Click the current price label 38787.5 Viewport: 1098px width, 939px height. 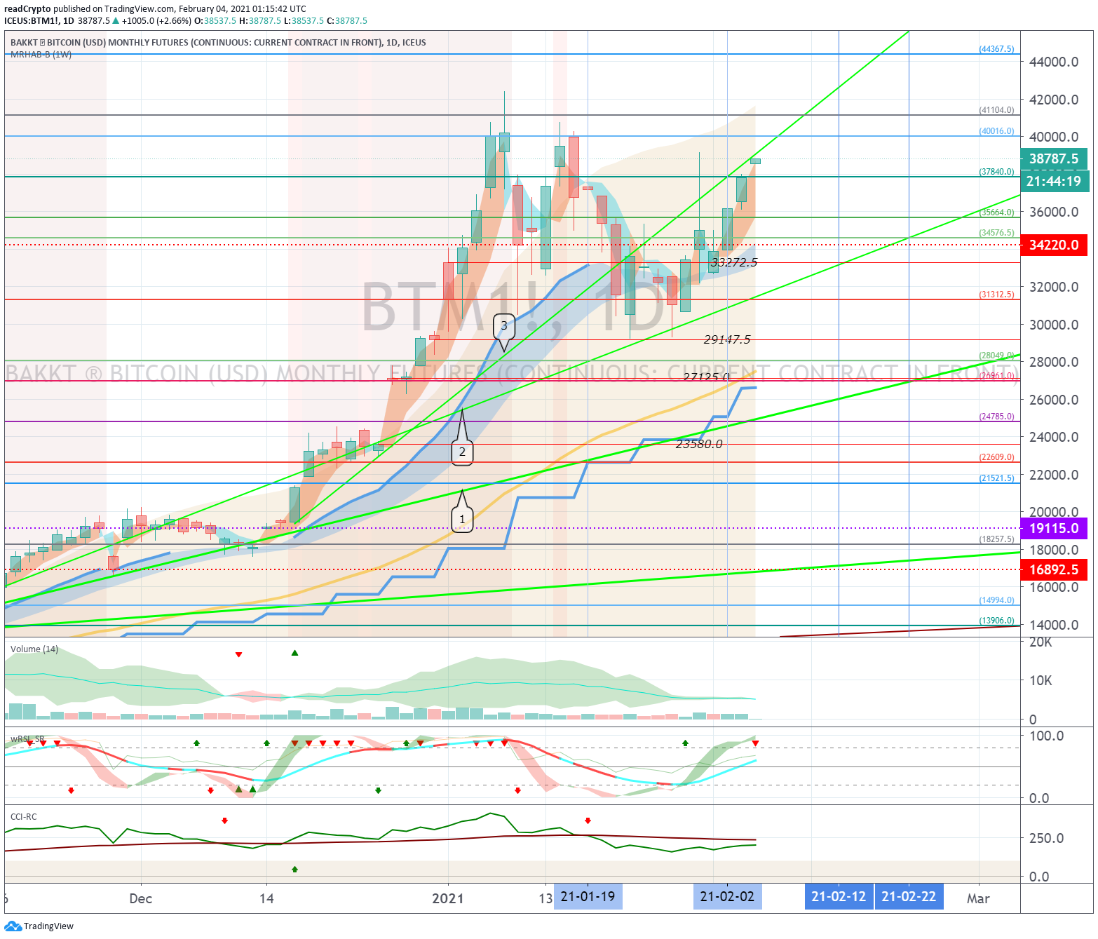coord(1054,158)
